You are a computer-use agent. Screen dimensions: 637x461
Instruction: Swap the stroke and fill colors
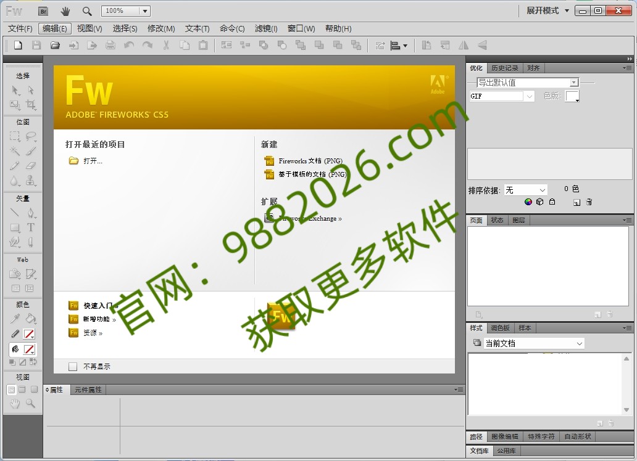[33, 362]
